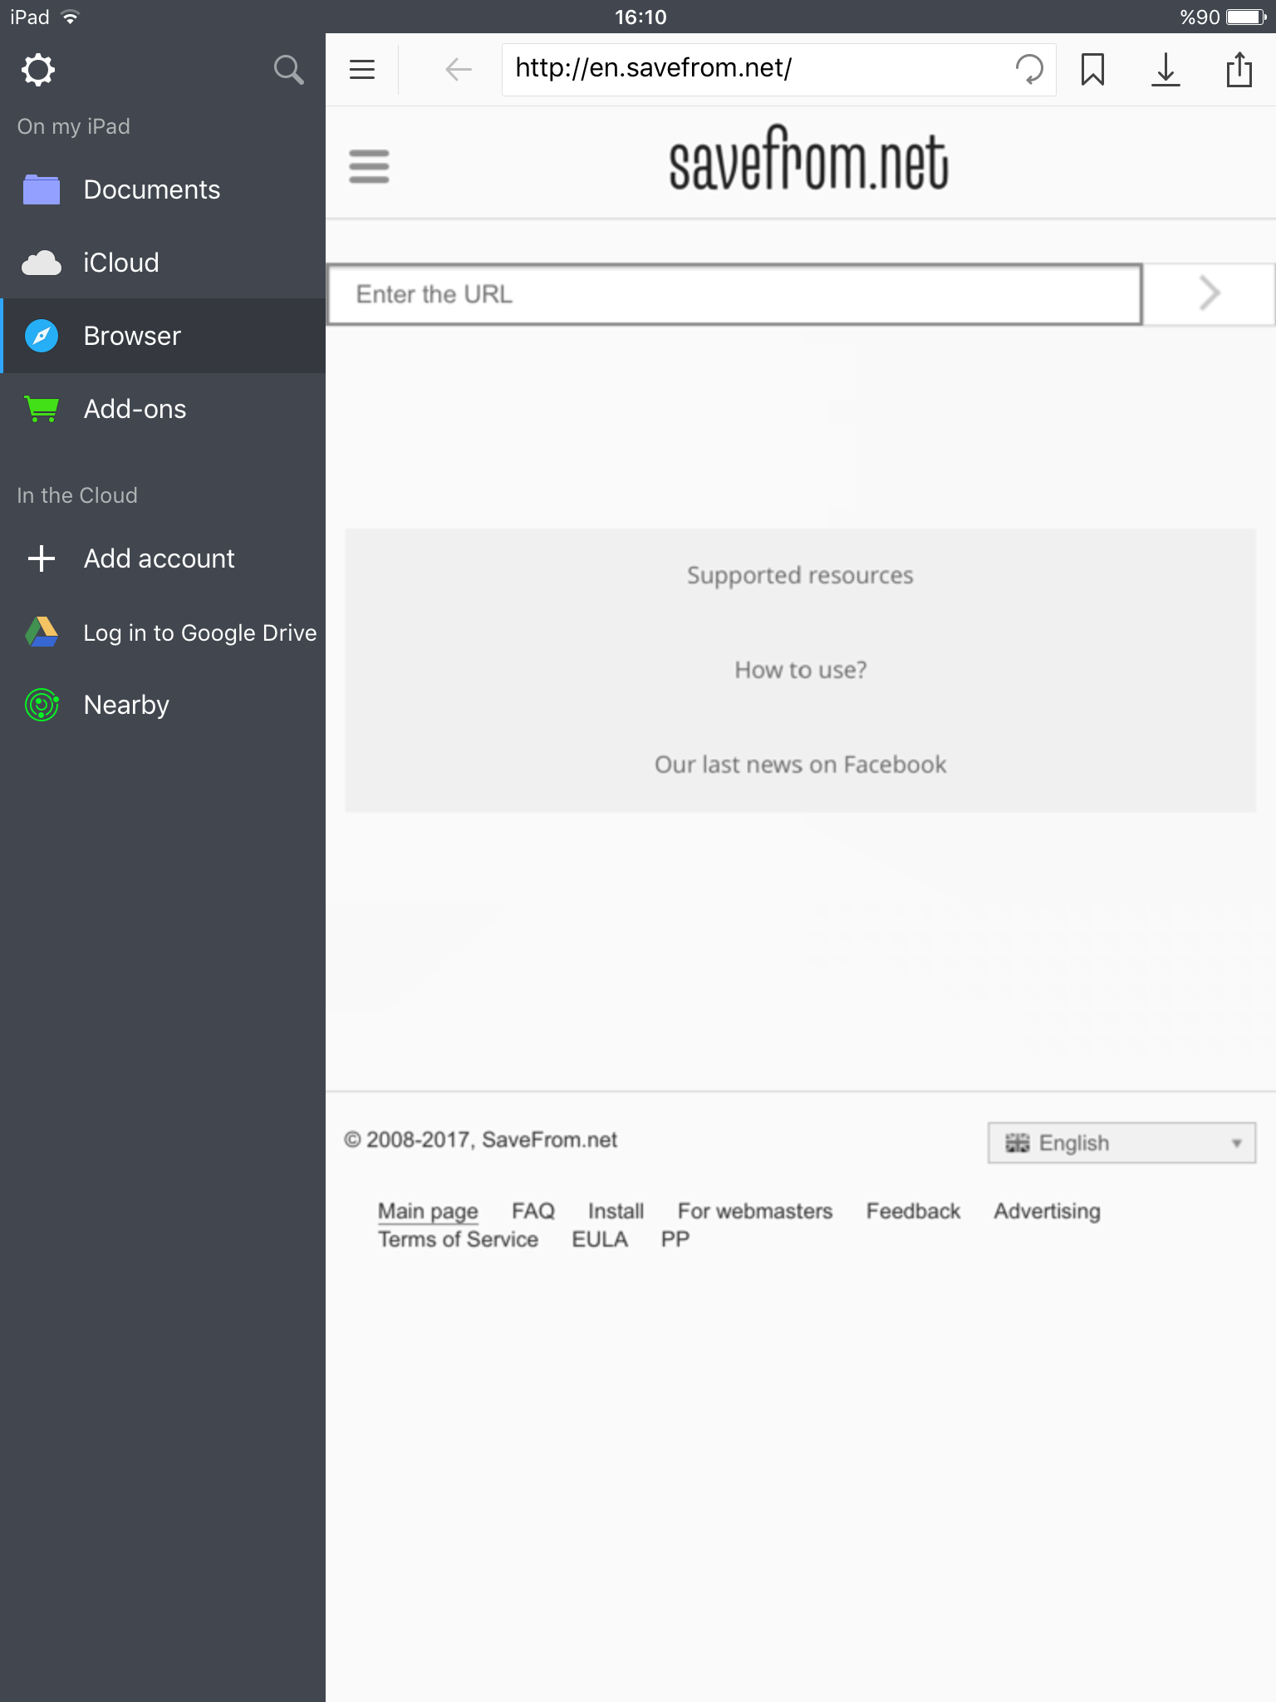The width and height of the screenshot is (1276, 1702).
Task: Reload the page with the refresh icon
Action: 1029,69
